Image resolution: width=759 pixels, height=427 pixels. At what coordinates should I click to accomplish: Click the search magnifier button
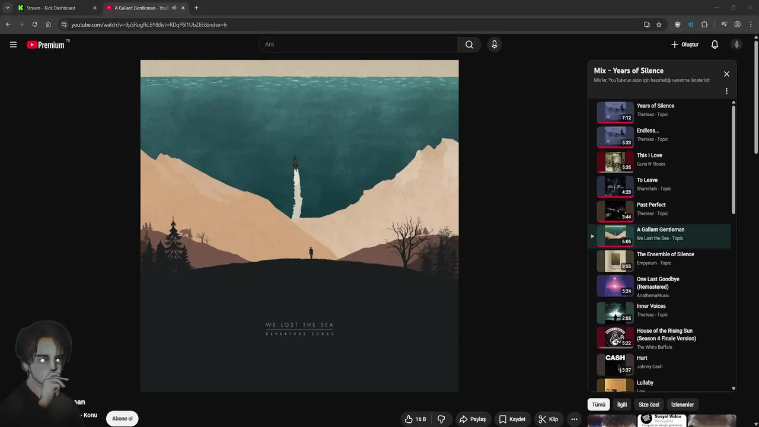[469, 44]
